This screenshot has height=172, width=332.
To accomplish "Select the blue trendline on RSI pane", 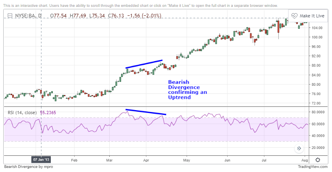I will tap(146, 112).
